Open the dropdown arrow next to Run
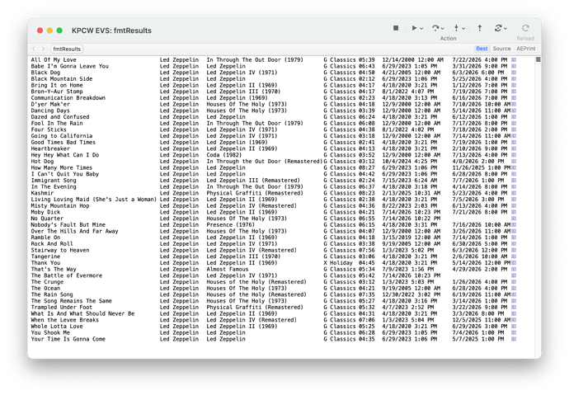The width and height of the screenshot is (569, 395). click(x=421, y=28)
